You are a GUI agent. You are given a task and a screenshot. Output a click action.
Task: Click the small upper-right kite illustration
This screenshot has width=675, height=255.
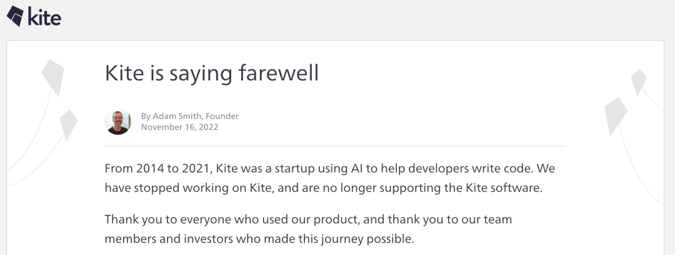tap(639, 81)
